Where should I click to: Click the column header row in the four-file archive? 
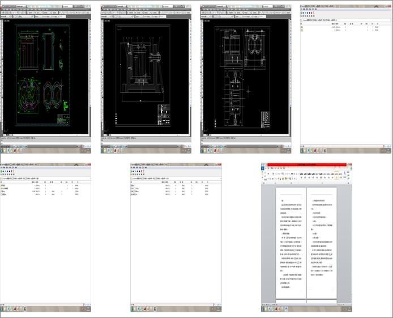click(176, 183)
